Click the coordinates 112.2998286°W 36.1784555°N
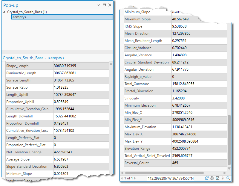 171,178
